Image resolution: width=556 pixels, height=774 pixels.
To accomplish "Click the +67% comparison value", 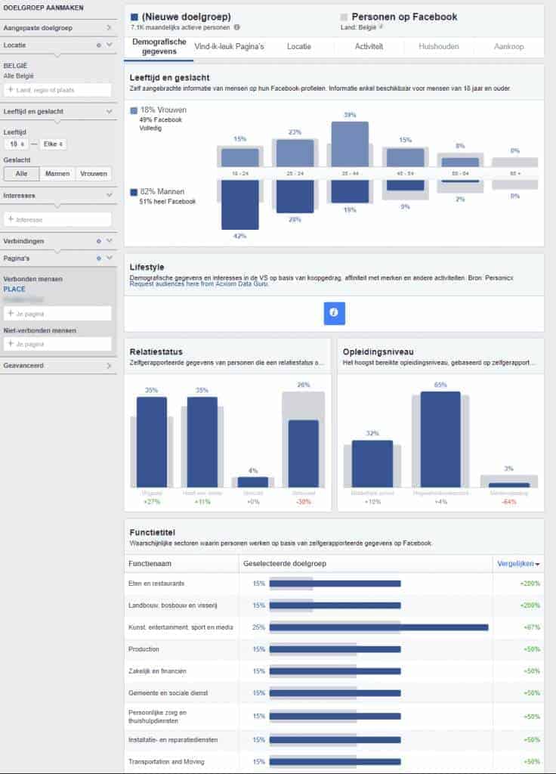I will point(532,628).
